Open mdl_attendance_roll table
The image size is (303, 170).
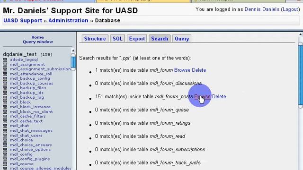coord(31,74)
